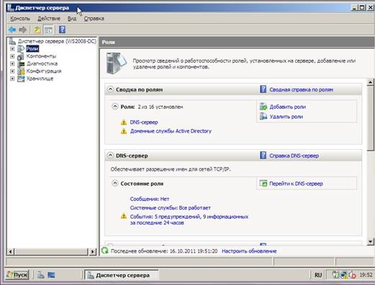This screenshot has width=375, height=285.
Task: Toggle the console tree pane icon
Action: click(x=48, y=30)
